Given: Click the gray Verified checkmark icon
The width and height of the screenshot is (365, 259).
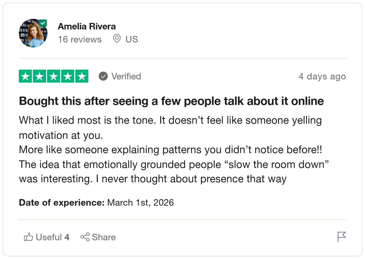Looking at the screenshot, I should click(x=103, y=76).
